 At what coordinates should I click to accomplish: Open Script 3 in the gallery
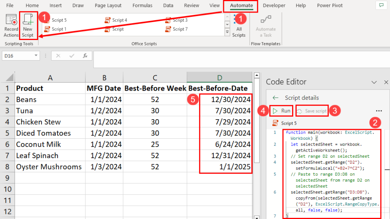click(x=176, y=20)
